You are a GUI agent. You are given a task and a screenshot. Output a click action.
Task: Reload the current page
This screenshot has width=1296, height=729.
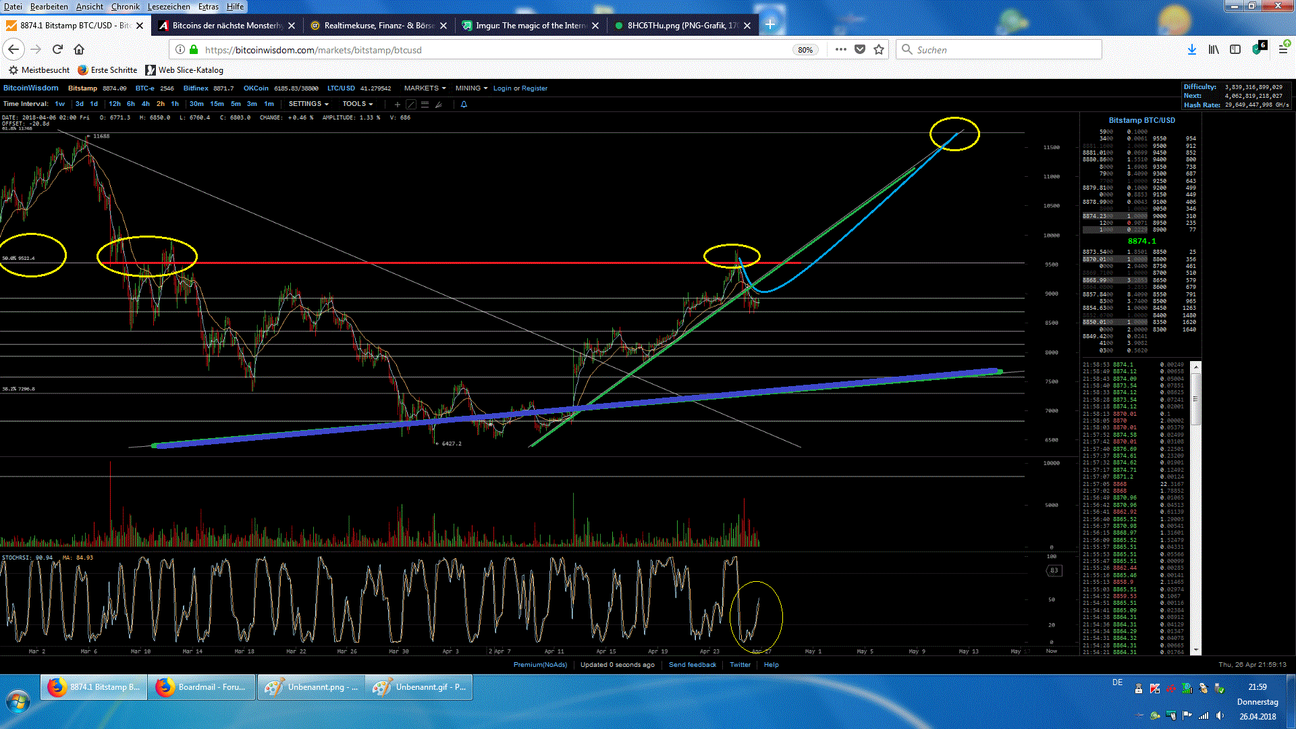pos(57,49)
